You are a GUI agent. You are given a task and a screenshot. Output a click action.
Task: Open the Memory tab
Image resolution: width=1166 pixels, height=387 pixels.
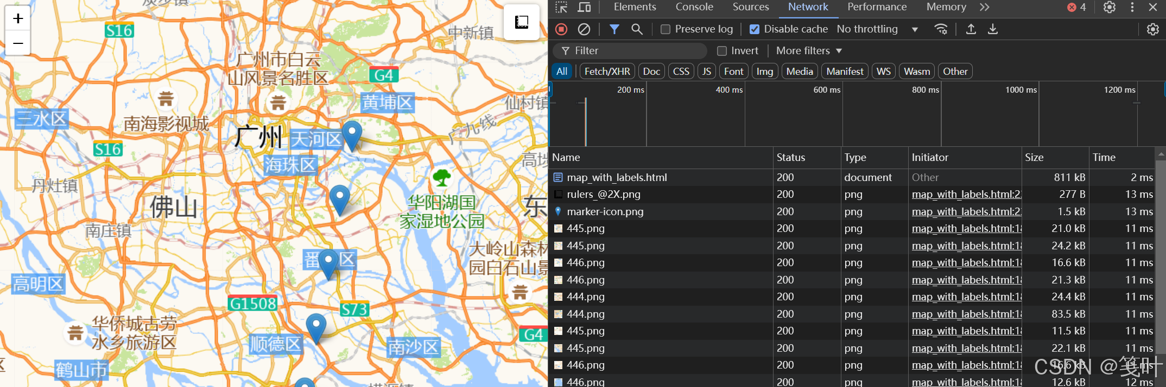(x=946, y=7)
